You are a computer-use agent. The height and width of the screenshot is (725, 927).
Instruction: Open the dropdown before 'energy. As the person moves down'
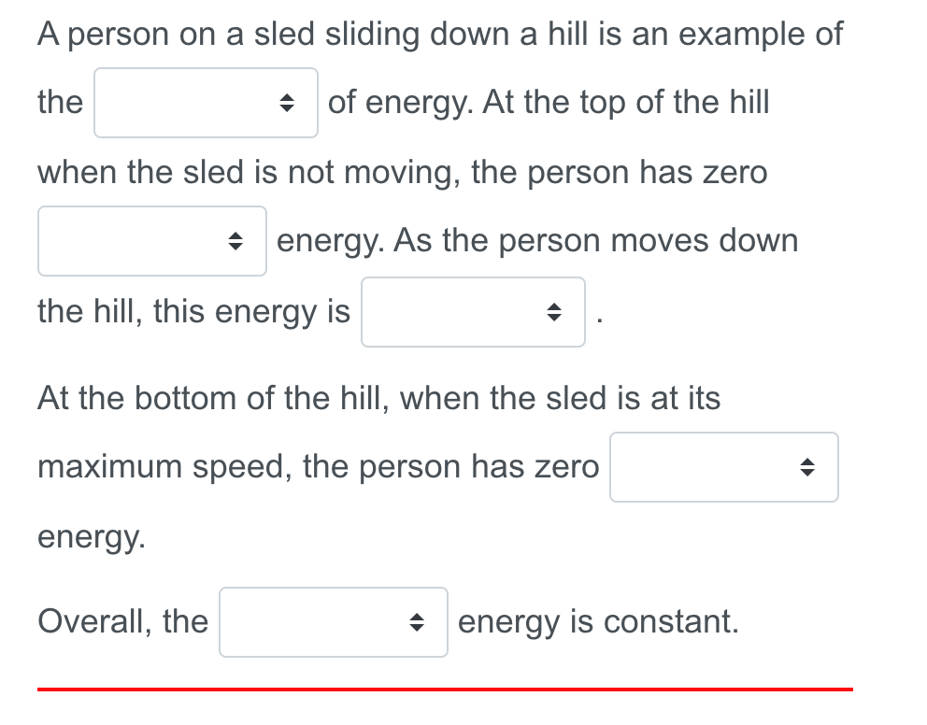click(151, 240)
